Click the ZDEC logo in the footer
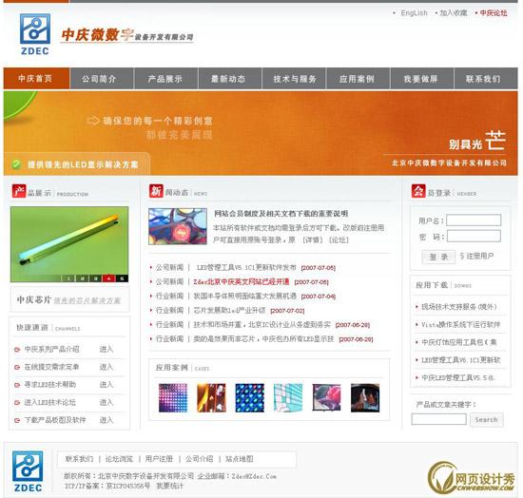This screenshot has height=498, width=523. [x=28, y=471]
